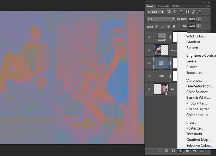Click the lock image pixels brush icon
Screen dimensions: 216x156
pos(162,26)
